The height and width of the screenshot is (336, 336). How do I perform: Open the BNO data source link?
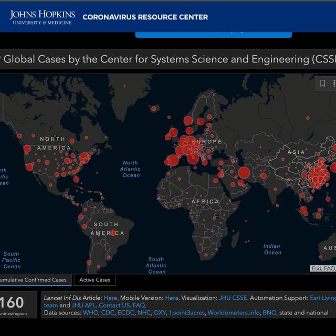pos(269,313)
